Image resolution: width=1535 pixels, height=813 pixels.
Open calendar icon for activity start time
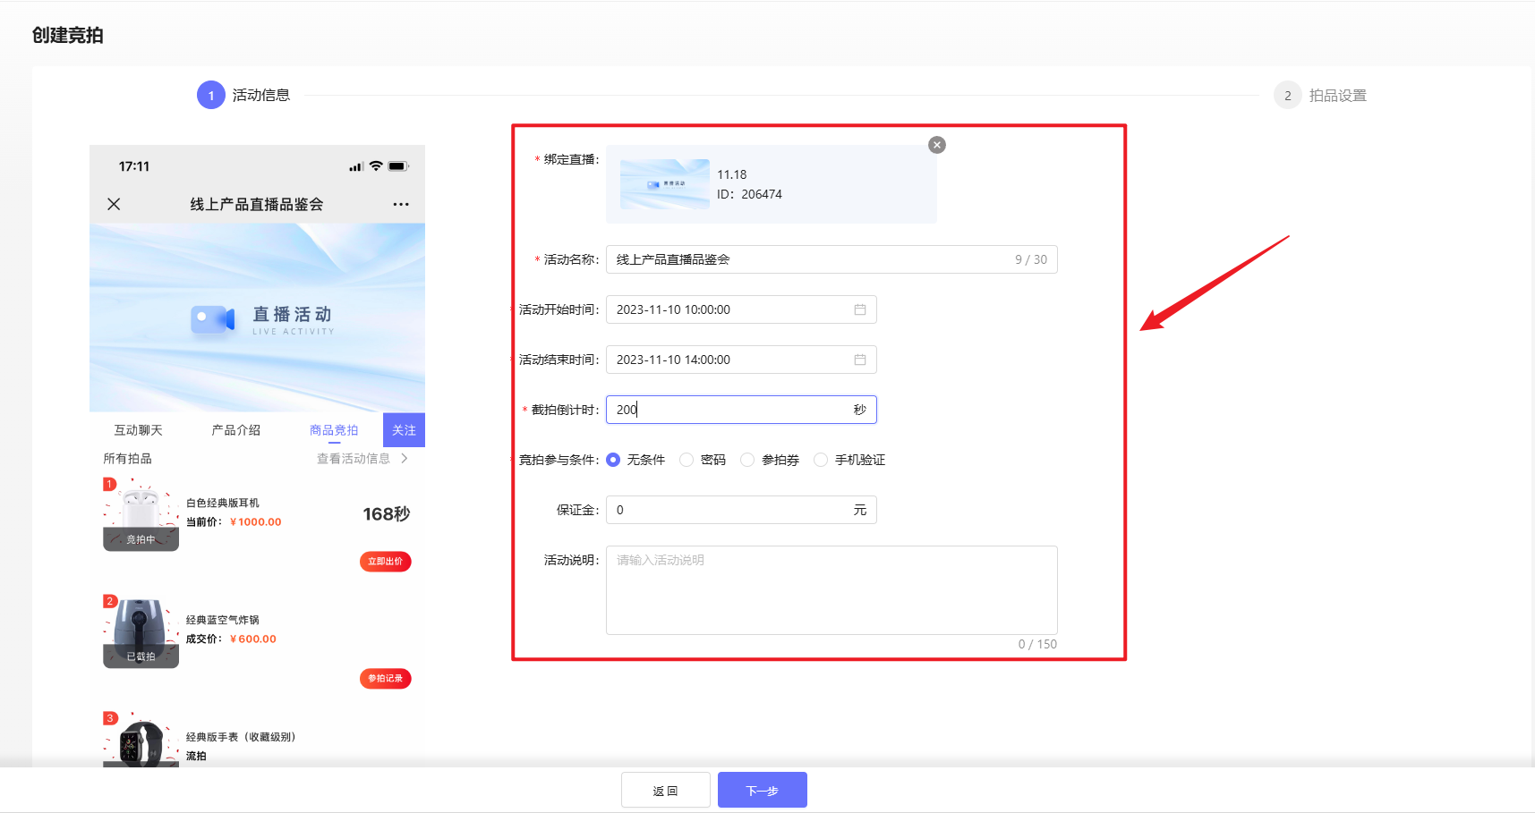(x=859, y=309)
